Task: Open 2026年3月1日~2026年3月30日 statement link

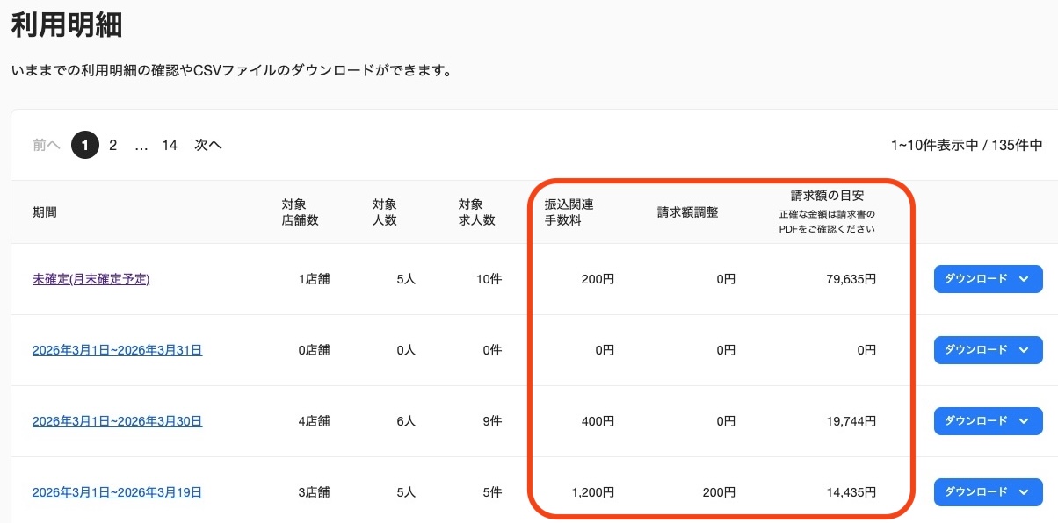Action: [x=118, y=421]
